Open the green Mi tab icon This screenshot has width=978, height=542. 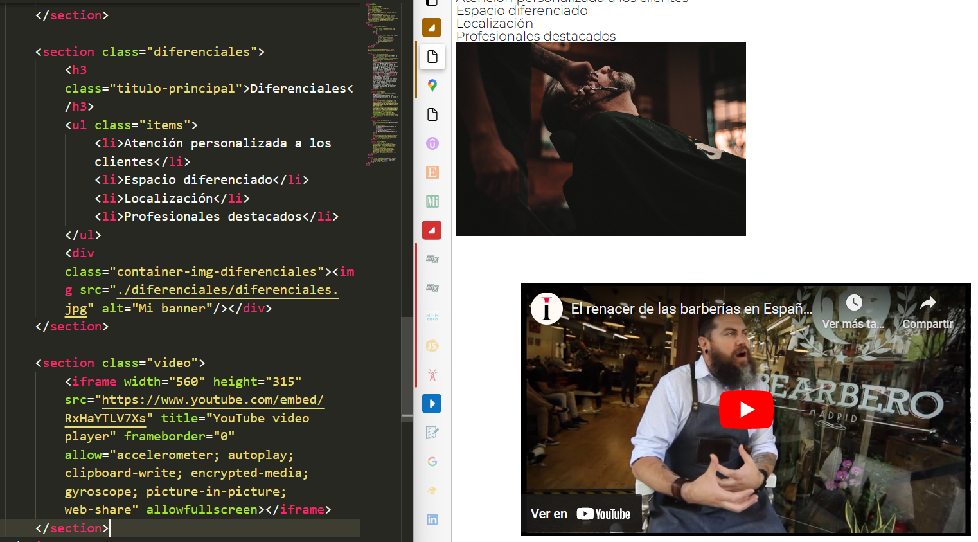pos(432,201)
